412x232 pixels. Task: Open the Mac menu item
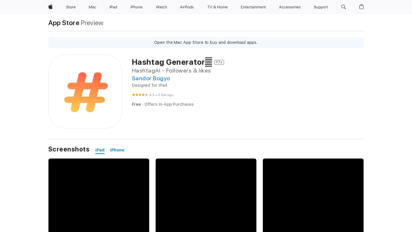[92, 7]
